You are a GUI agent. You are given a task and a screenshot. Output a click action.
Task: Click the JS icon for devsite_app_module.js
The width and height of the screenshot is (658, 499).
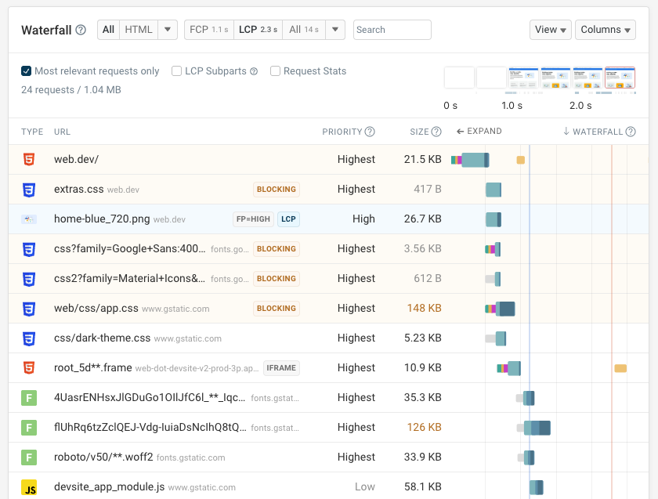tap(29, 486)
